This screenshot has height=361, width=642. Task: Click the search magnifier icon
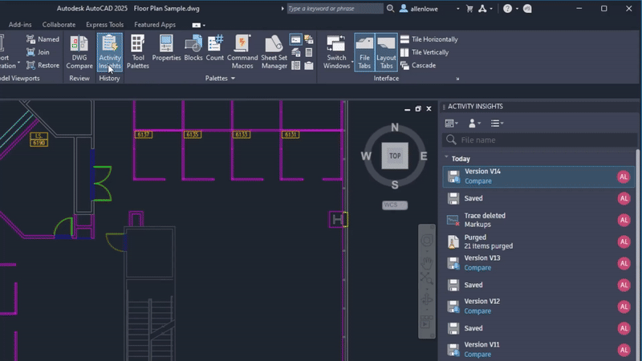point(390,9)
